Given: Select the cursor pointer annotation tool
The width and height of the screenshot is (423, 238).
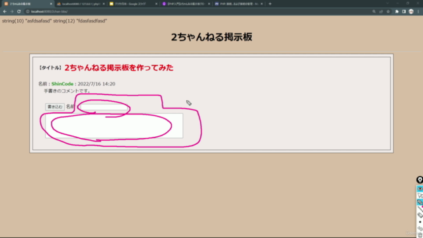Looking at the screenshot, I should 420,196.
